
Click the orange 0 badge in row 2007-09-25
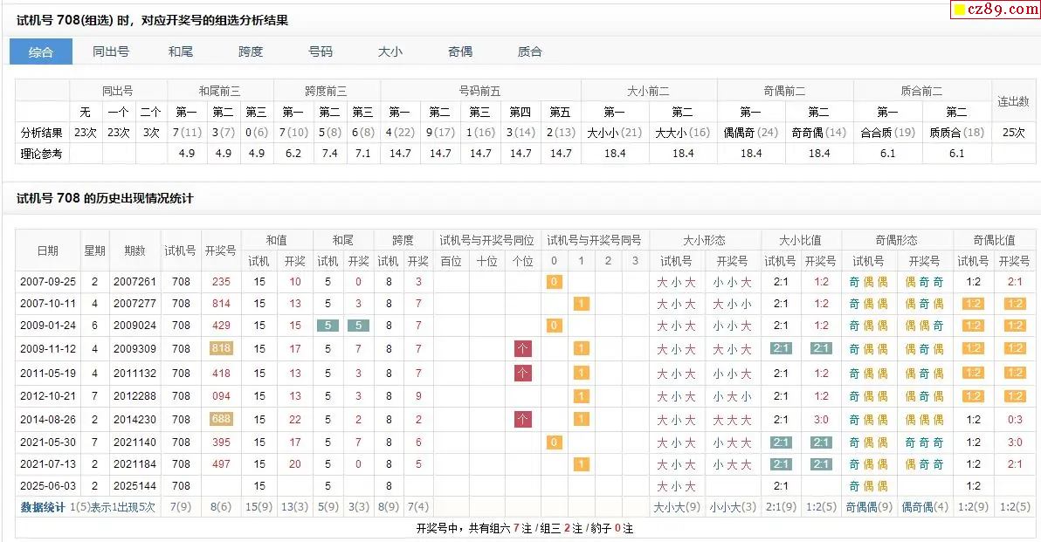click(554, 281)
